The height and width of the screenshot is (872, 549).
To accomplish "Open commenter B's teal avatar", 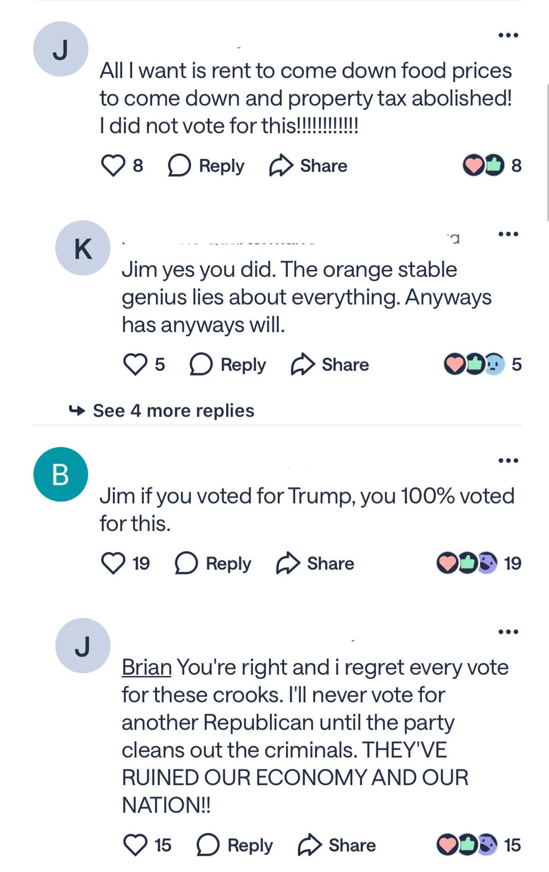I will point(60,474).
